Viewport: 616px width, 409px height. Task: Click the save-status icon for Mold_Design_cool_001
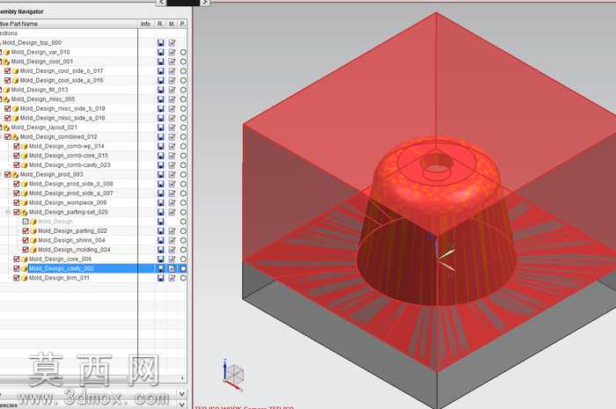click(x=161, y=62)
